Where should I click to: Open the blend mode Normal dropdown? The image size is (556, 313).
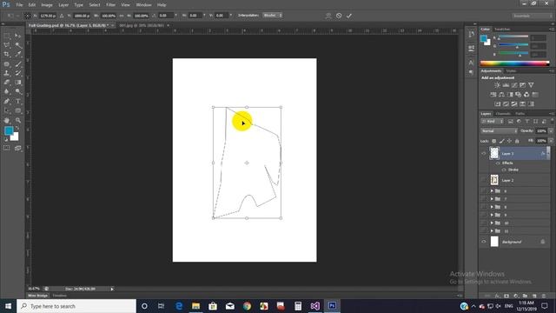tap(499, 131)
